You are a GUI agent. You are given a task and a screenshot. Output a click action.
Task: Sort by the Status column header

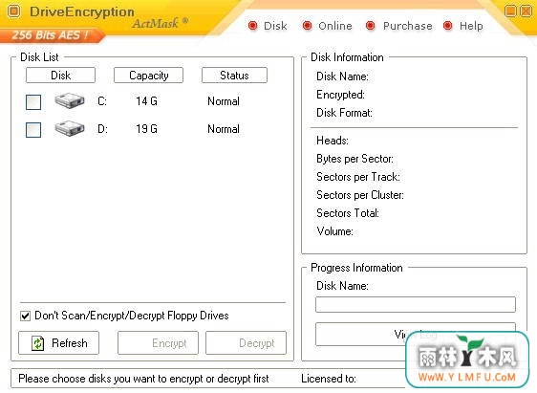[235, 75]
